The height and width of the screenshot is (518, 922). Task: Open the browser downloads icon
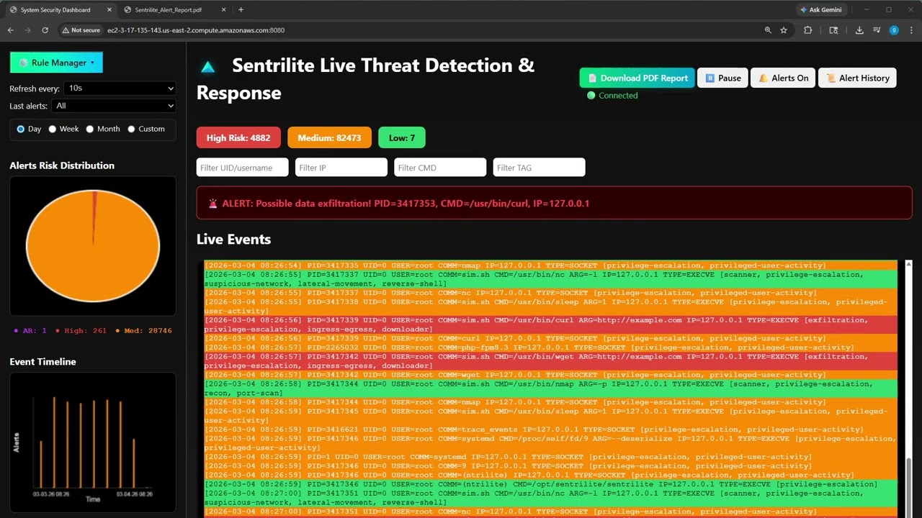[859, 30]
